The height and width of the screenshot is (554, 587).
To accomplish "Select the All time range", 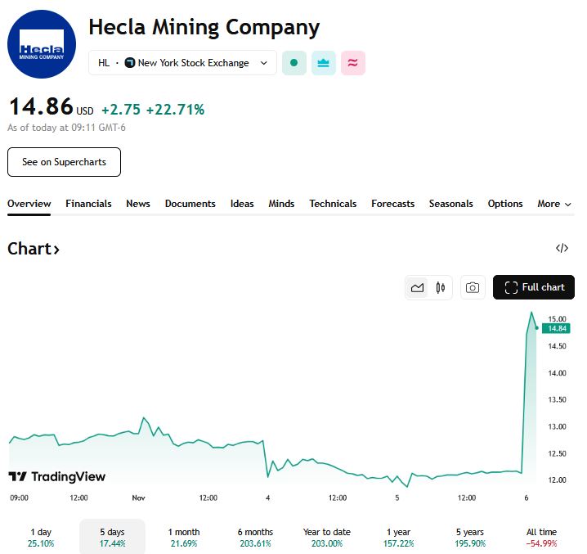I will coord(542,537).
